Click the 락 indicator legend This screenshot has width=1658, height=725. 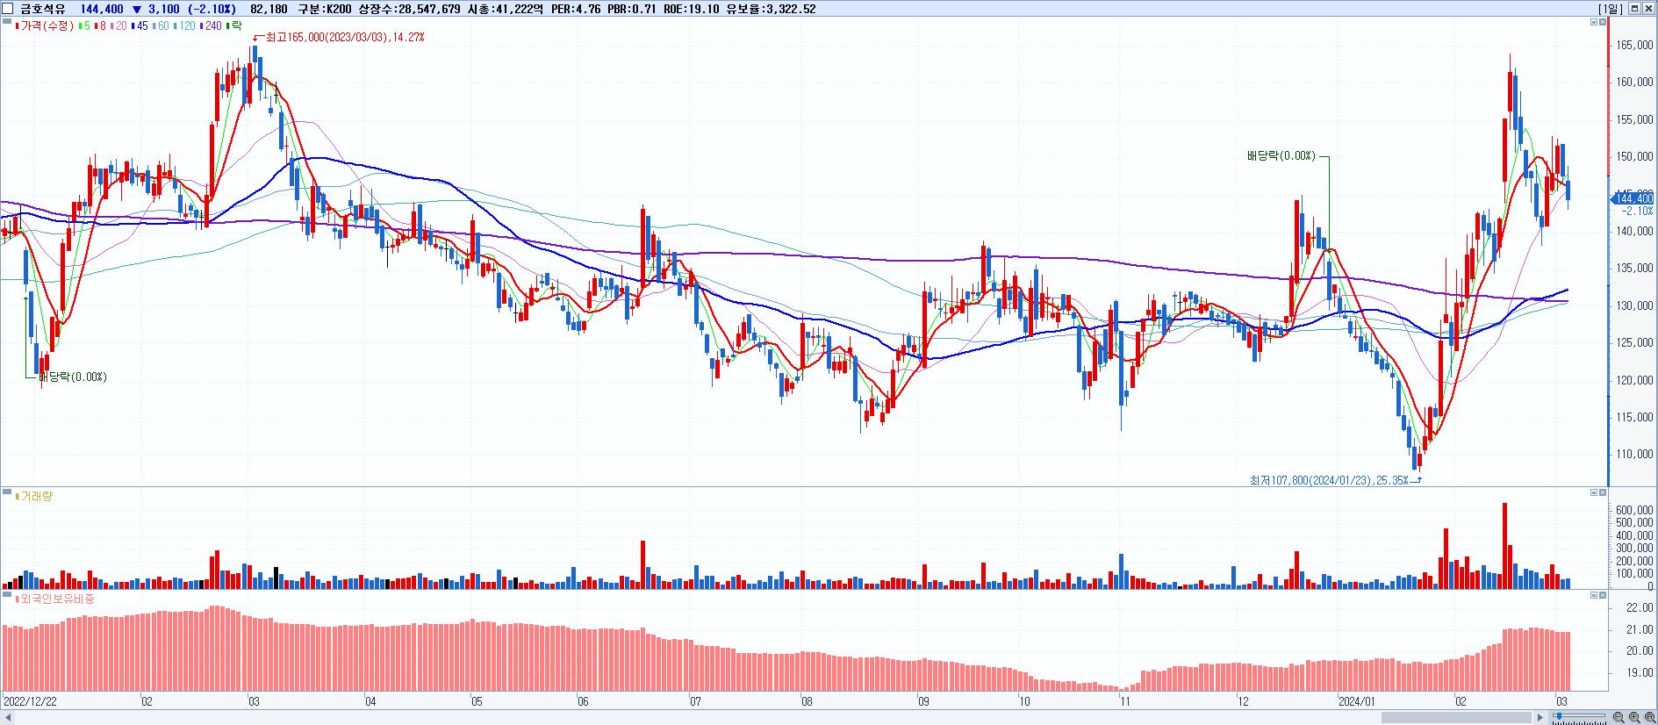(x=234, y=26)
